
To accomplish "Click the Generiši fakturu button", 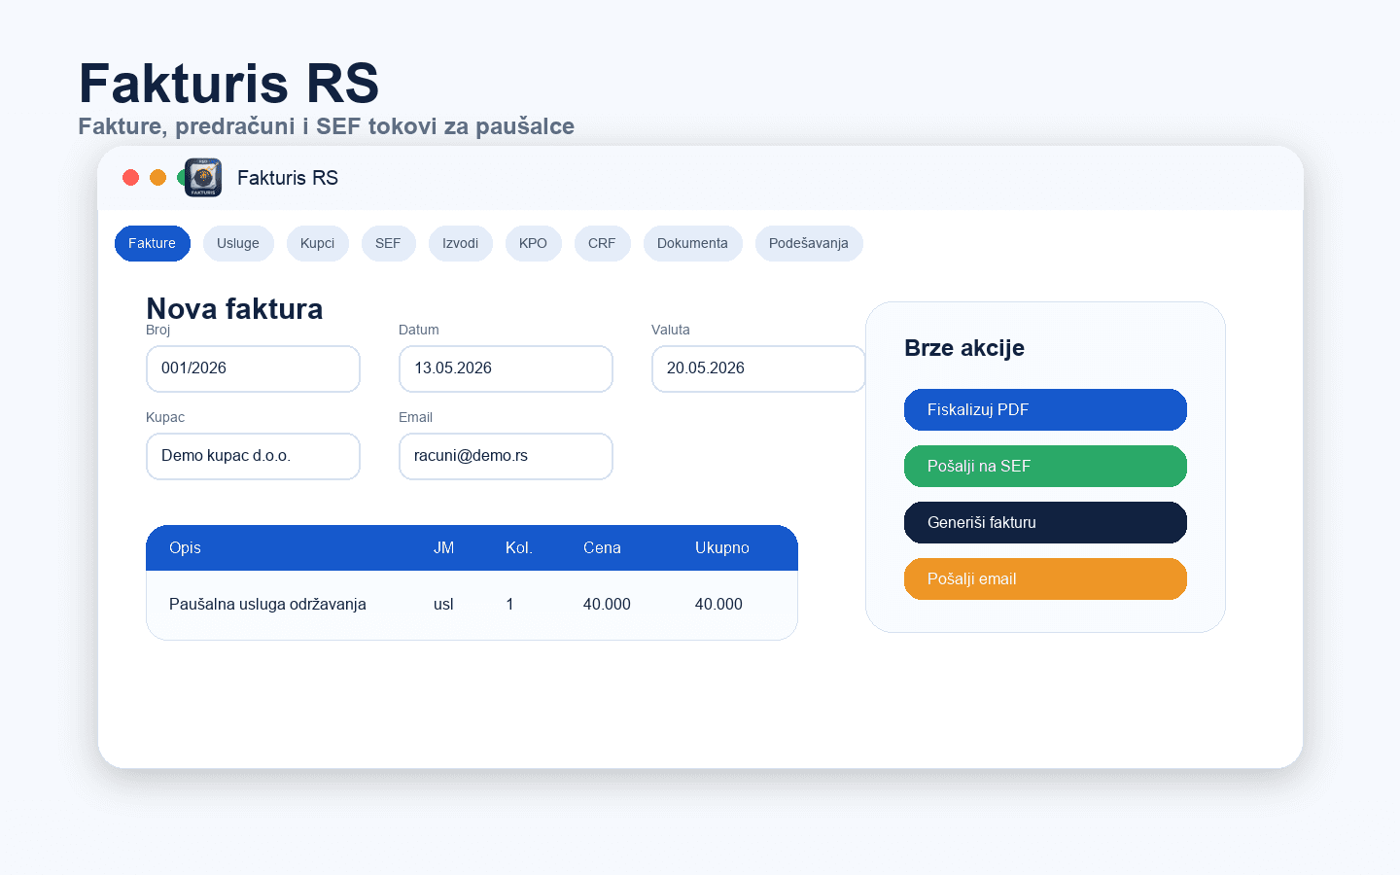I will click(1045, 522).
